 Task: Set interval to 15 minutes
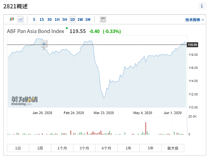[42, 19]
